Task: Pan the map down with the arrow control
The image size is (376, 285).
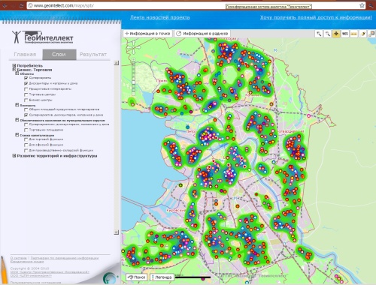Action: (x=133, y=52)
